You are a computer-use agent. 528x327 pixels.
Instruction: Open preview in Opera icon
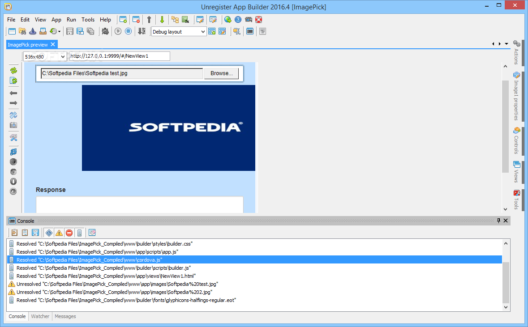click(x=13, y=181)
